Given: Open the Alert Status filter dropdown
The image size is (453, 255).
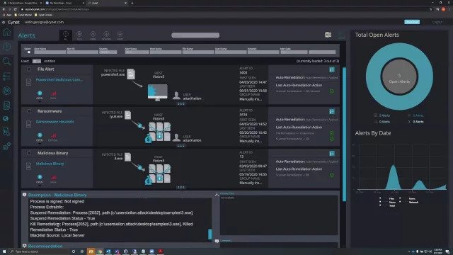Looking at the screenshot, I should pos(137,52).
